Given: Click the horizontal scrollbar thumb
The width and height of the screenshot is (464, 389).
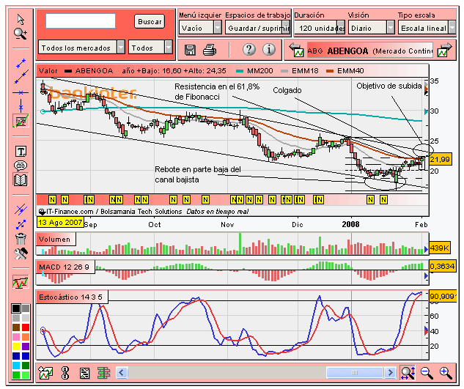Looking at the screenshot, I should (x=355, y=372).
